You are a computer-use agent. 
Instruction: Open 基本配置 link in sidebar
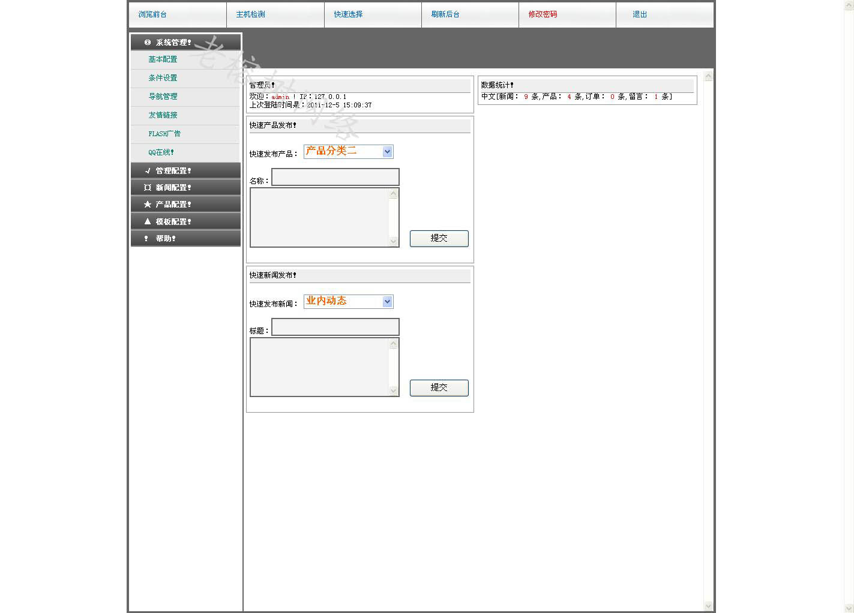point(163,59)
